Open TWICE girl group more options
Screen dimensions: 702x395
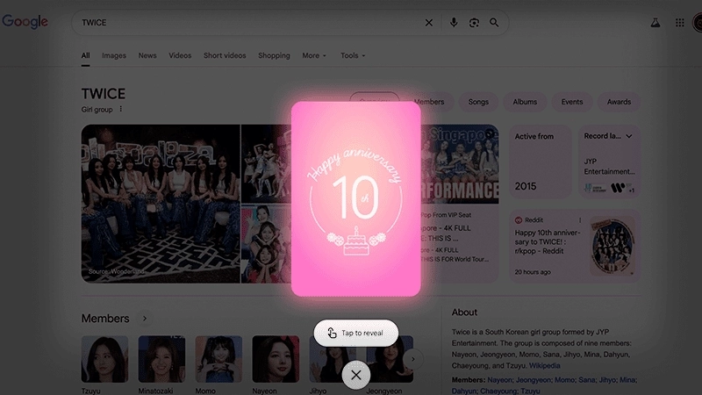click(x=121, y=110)
